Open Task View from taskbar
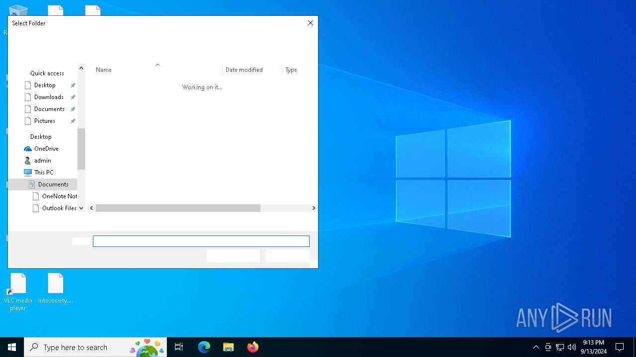The image size is (636, 357). click(179, 347)
